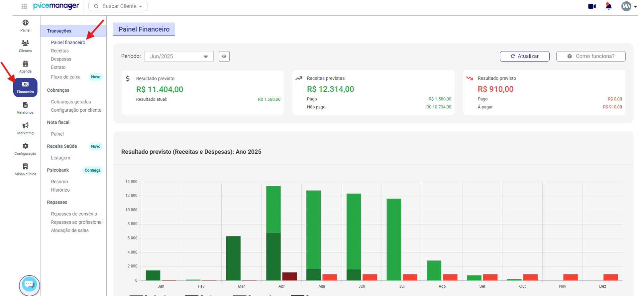Click the Repasses section header
The image size is (638, 296).
pyautogui.click(x=57, y=202)
